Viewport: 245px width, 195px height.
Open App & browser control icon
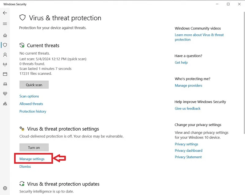click(x=5, y=74)
